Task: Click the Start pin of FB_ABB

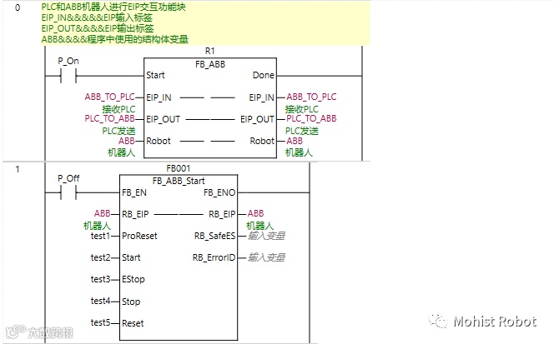Action: 155,75
